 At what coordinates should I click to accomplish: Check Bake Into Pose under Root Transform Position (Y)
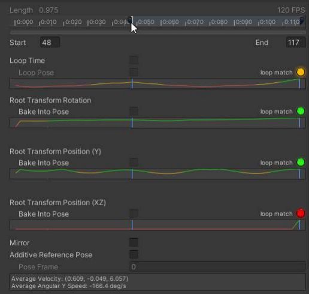point(134,162)
